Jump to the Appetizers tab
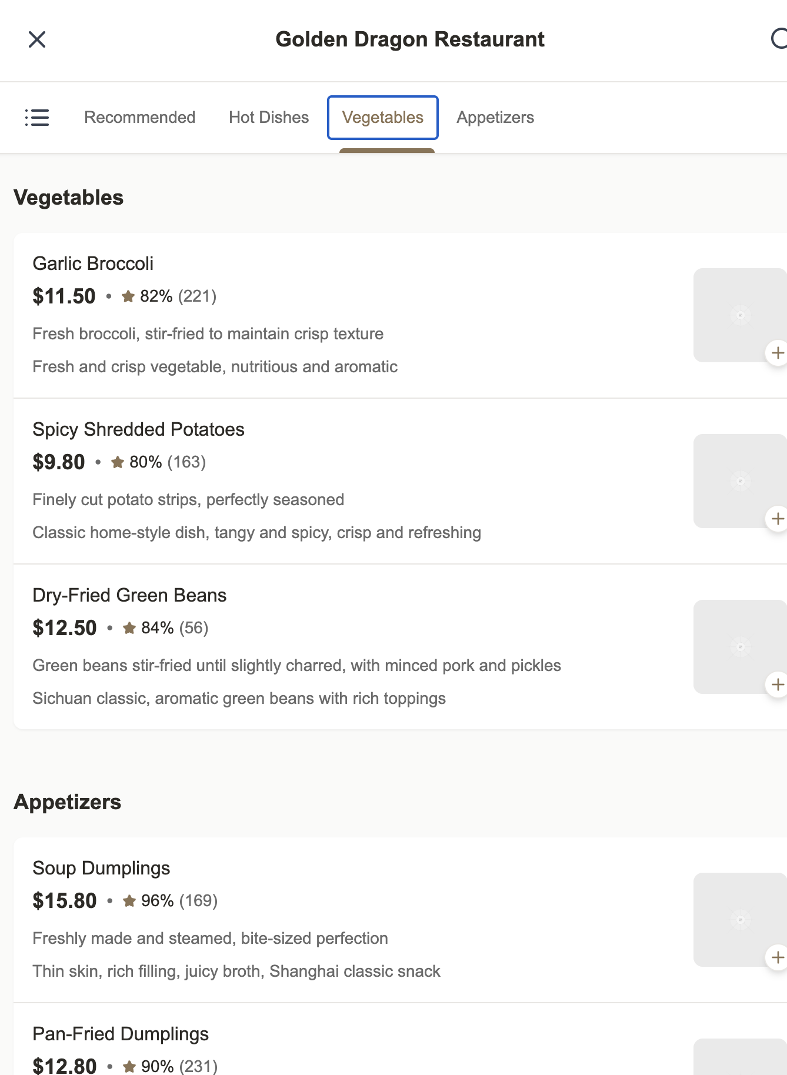The image size is (787, 1075). point(495,118)
